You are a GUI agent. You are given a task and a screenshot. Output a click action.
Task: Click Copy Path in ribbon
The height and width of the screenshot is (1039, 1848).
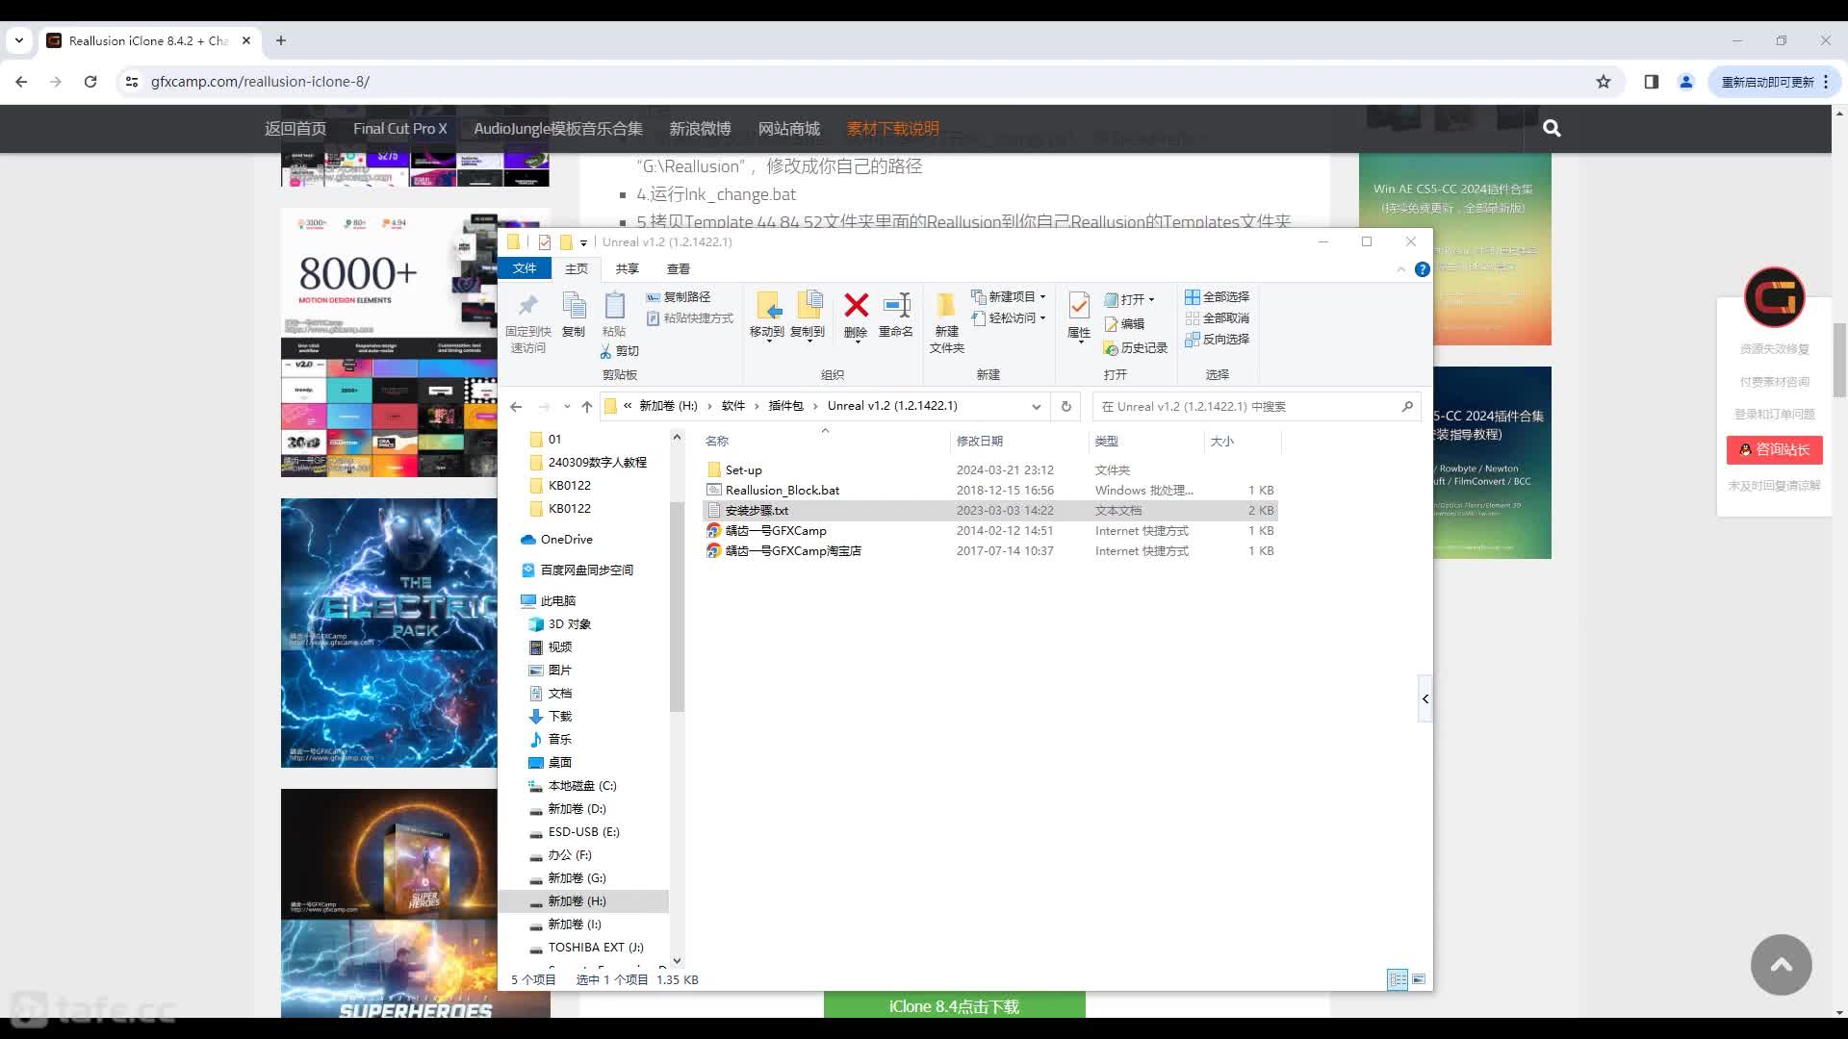679,297
